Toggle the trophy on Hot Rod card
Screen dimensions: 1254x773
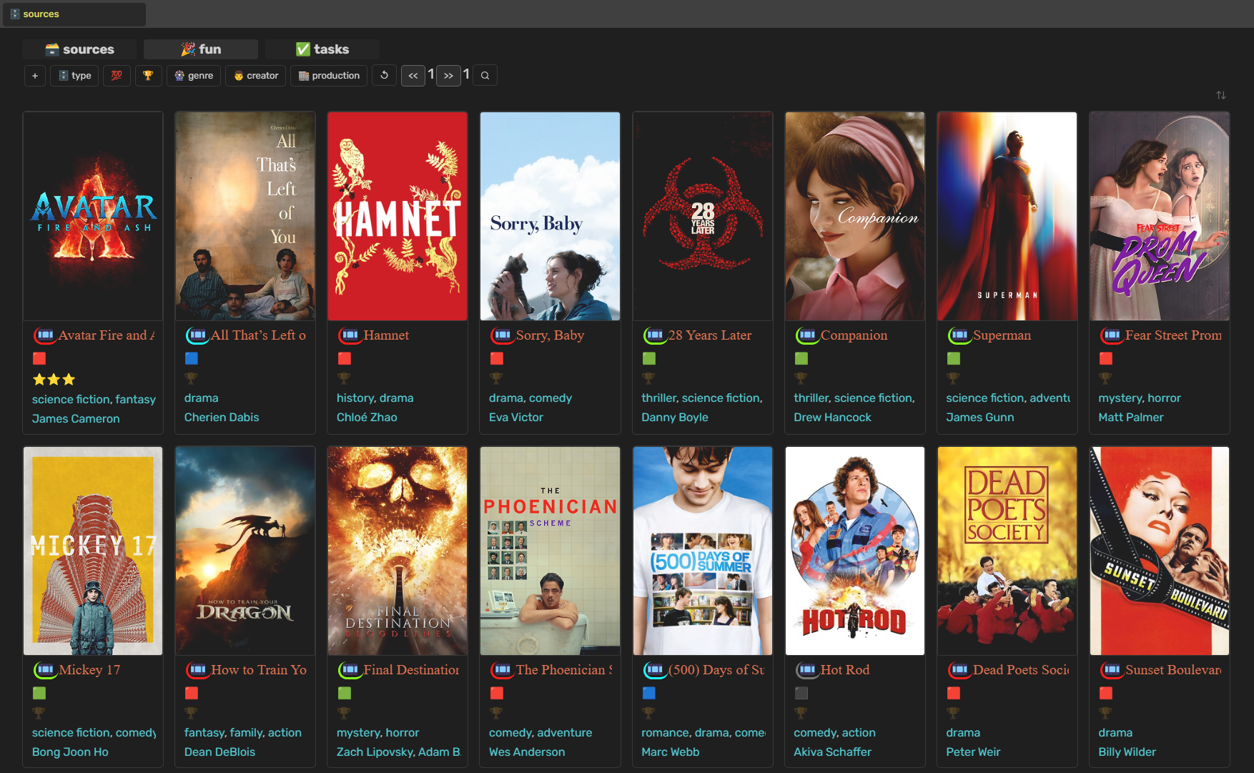pyautogui.click(x=801, y=713)
